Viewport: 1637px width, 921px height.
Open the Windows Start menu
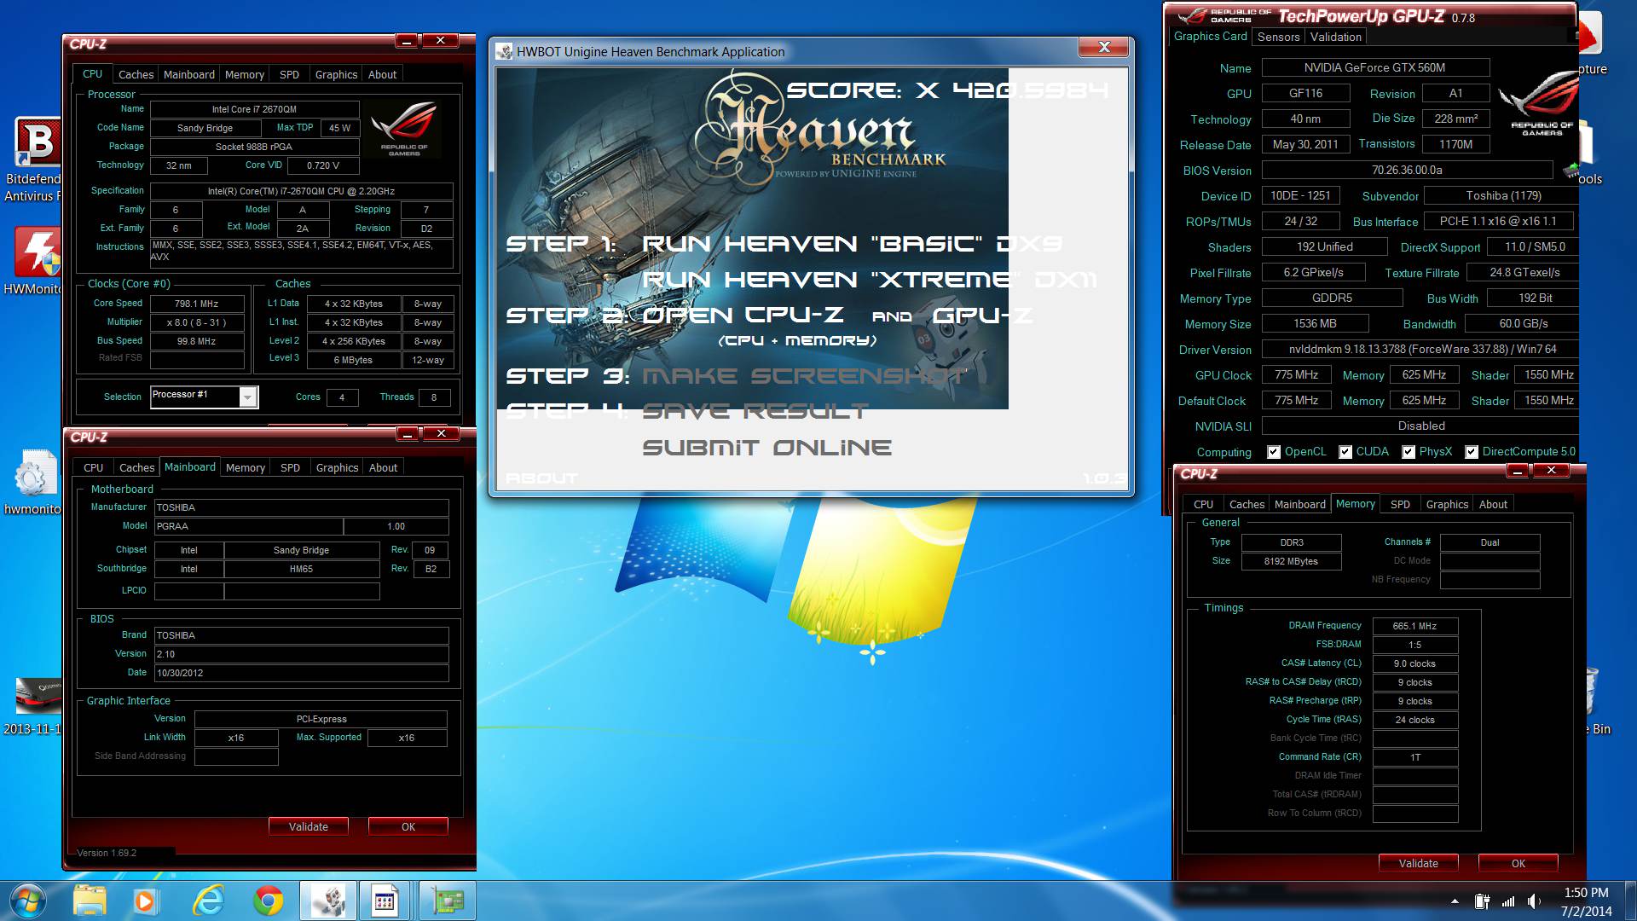[x=28, y=901]
